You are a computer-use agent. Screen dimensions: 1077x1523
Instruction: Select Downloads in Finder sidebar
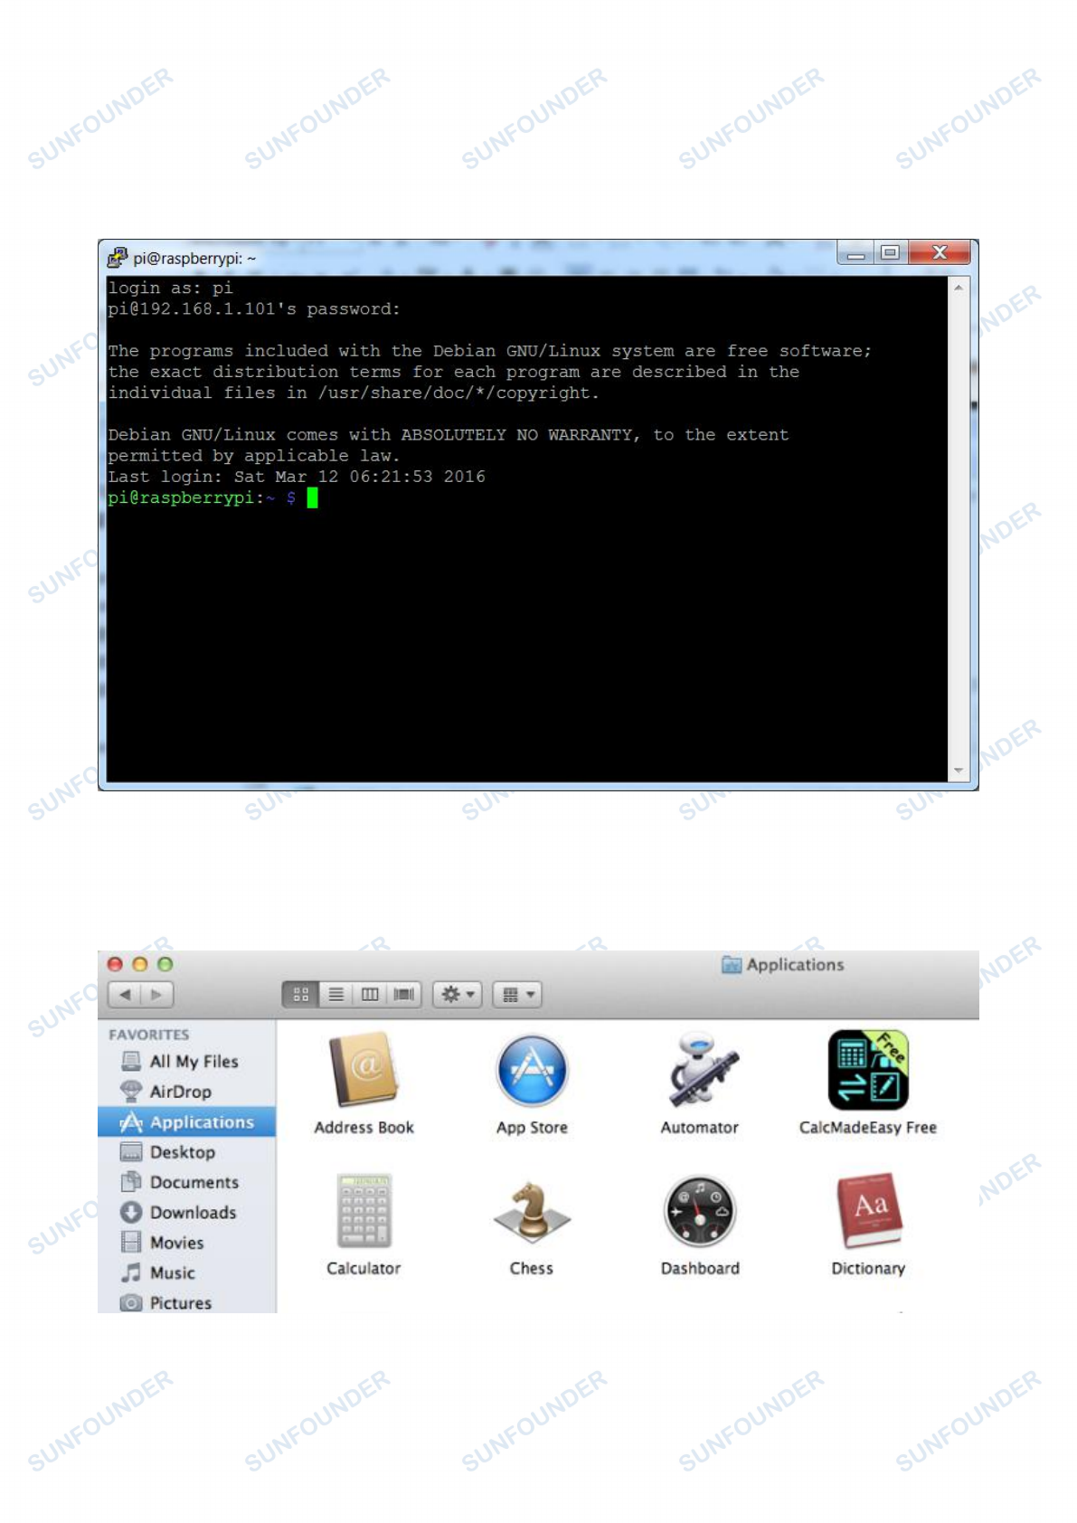(x=192, y=1213)
